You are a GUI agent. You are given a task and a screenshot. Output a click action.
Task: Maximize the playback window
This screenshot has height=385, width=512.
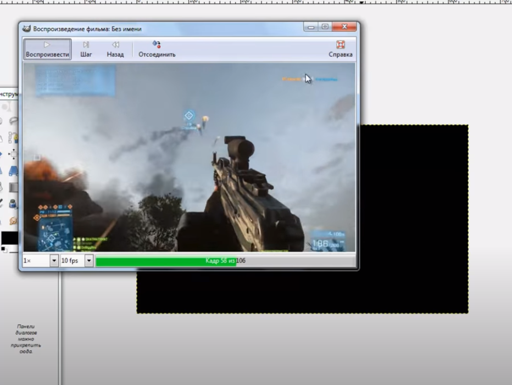point(325,27)
